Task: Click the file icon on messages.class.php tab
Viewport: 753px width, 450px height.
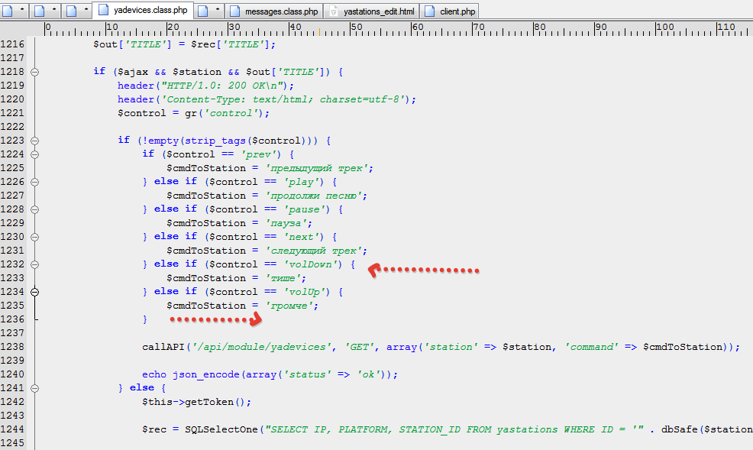Action: [x=234, y=11]
